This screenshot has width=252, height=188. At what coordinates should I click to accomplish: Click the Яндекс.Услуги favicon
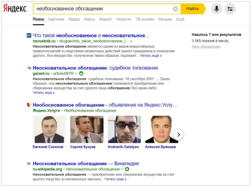click(x=29, y=105)
